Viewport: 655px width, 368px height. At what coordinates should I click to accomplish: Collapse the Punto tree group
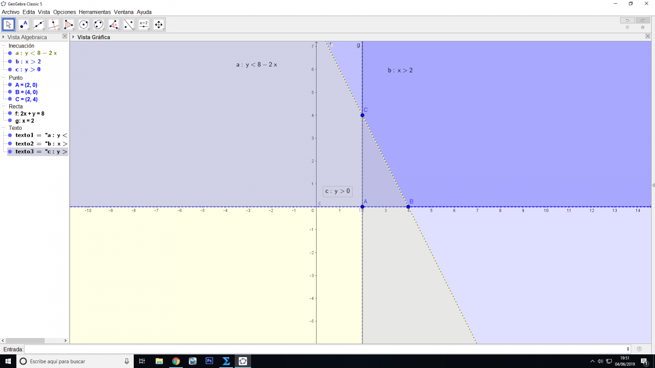click(x=4, y=78)
